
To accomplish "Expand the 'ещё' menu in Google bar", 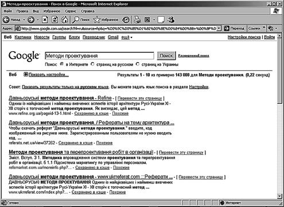I will (x=127, y=37).
